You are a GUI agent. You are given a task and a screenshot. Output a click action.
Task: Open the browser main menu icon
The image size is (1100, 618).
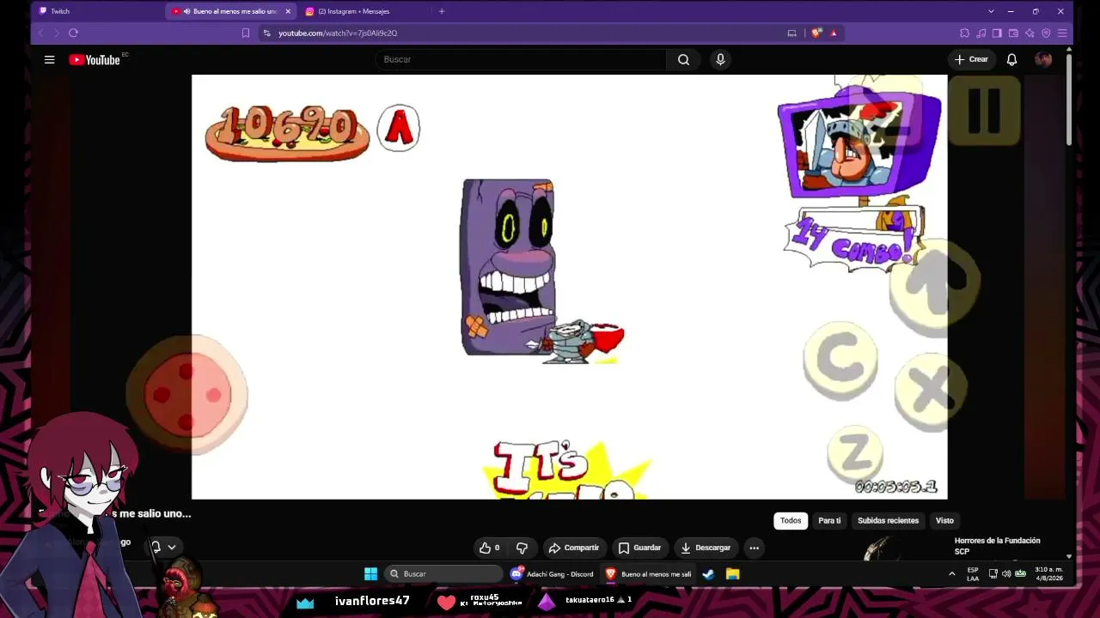(x=1062, y=33)
